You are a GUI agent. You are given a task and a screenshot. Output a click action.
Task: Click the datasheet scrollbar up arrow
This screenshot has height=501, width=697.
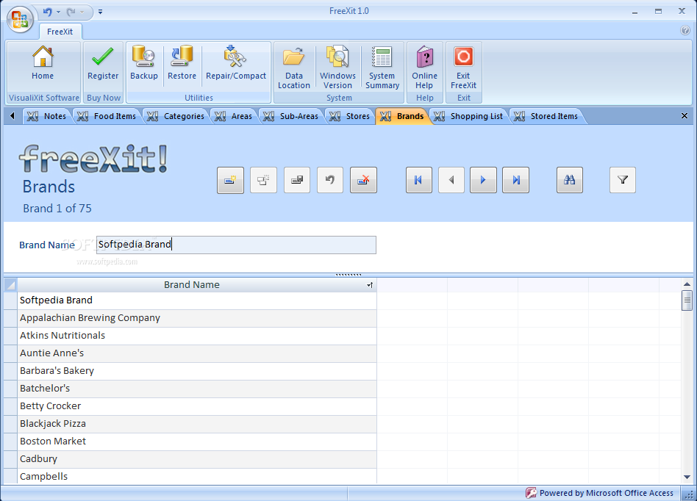tap(687, 284)
